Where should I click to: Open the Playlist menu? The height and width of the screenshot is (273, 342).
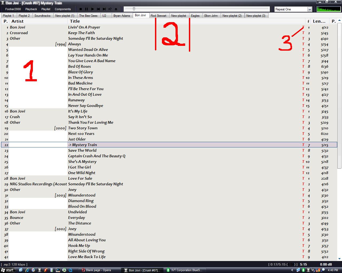(46, 9)
